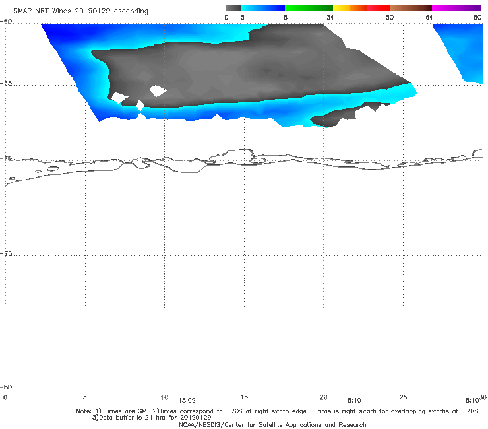Click the '15' longitude axis label
The height and width of the screenshot is (429, 488).
[x=244, y=397]
